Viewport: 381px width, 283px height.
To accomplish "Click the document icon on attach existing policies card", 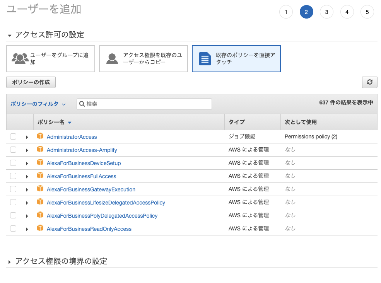I will click(x=205, y=59).
